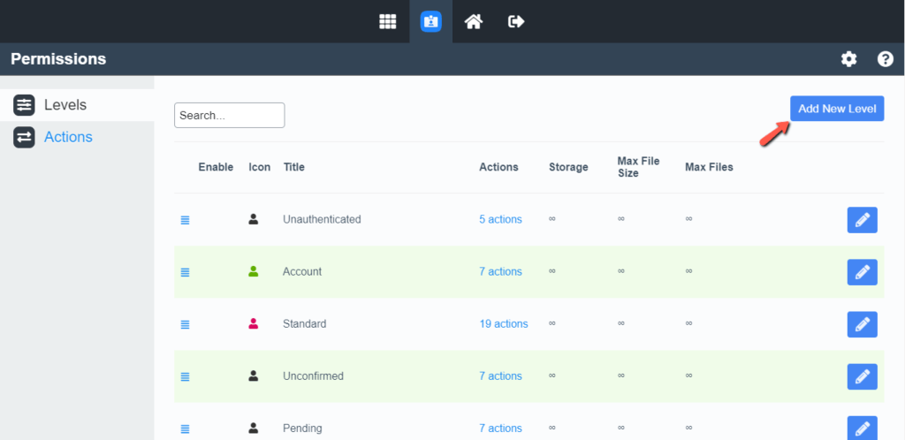Edit the Unconfirmed level with pencil button
905x440 pixels.
[863, 376]
